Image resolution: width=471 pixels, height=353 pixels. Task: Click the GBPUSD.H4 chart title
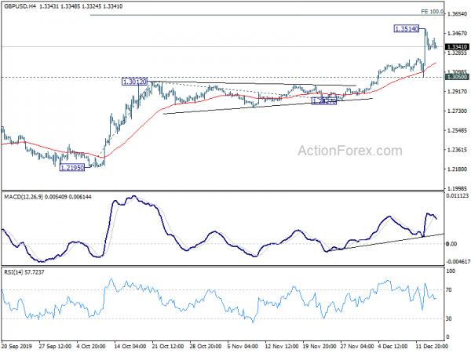point(20,6)
